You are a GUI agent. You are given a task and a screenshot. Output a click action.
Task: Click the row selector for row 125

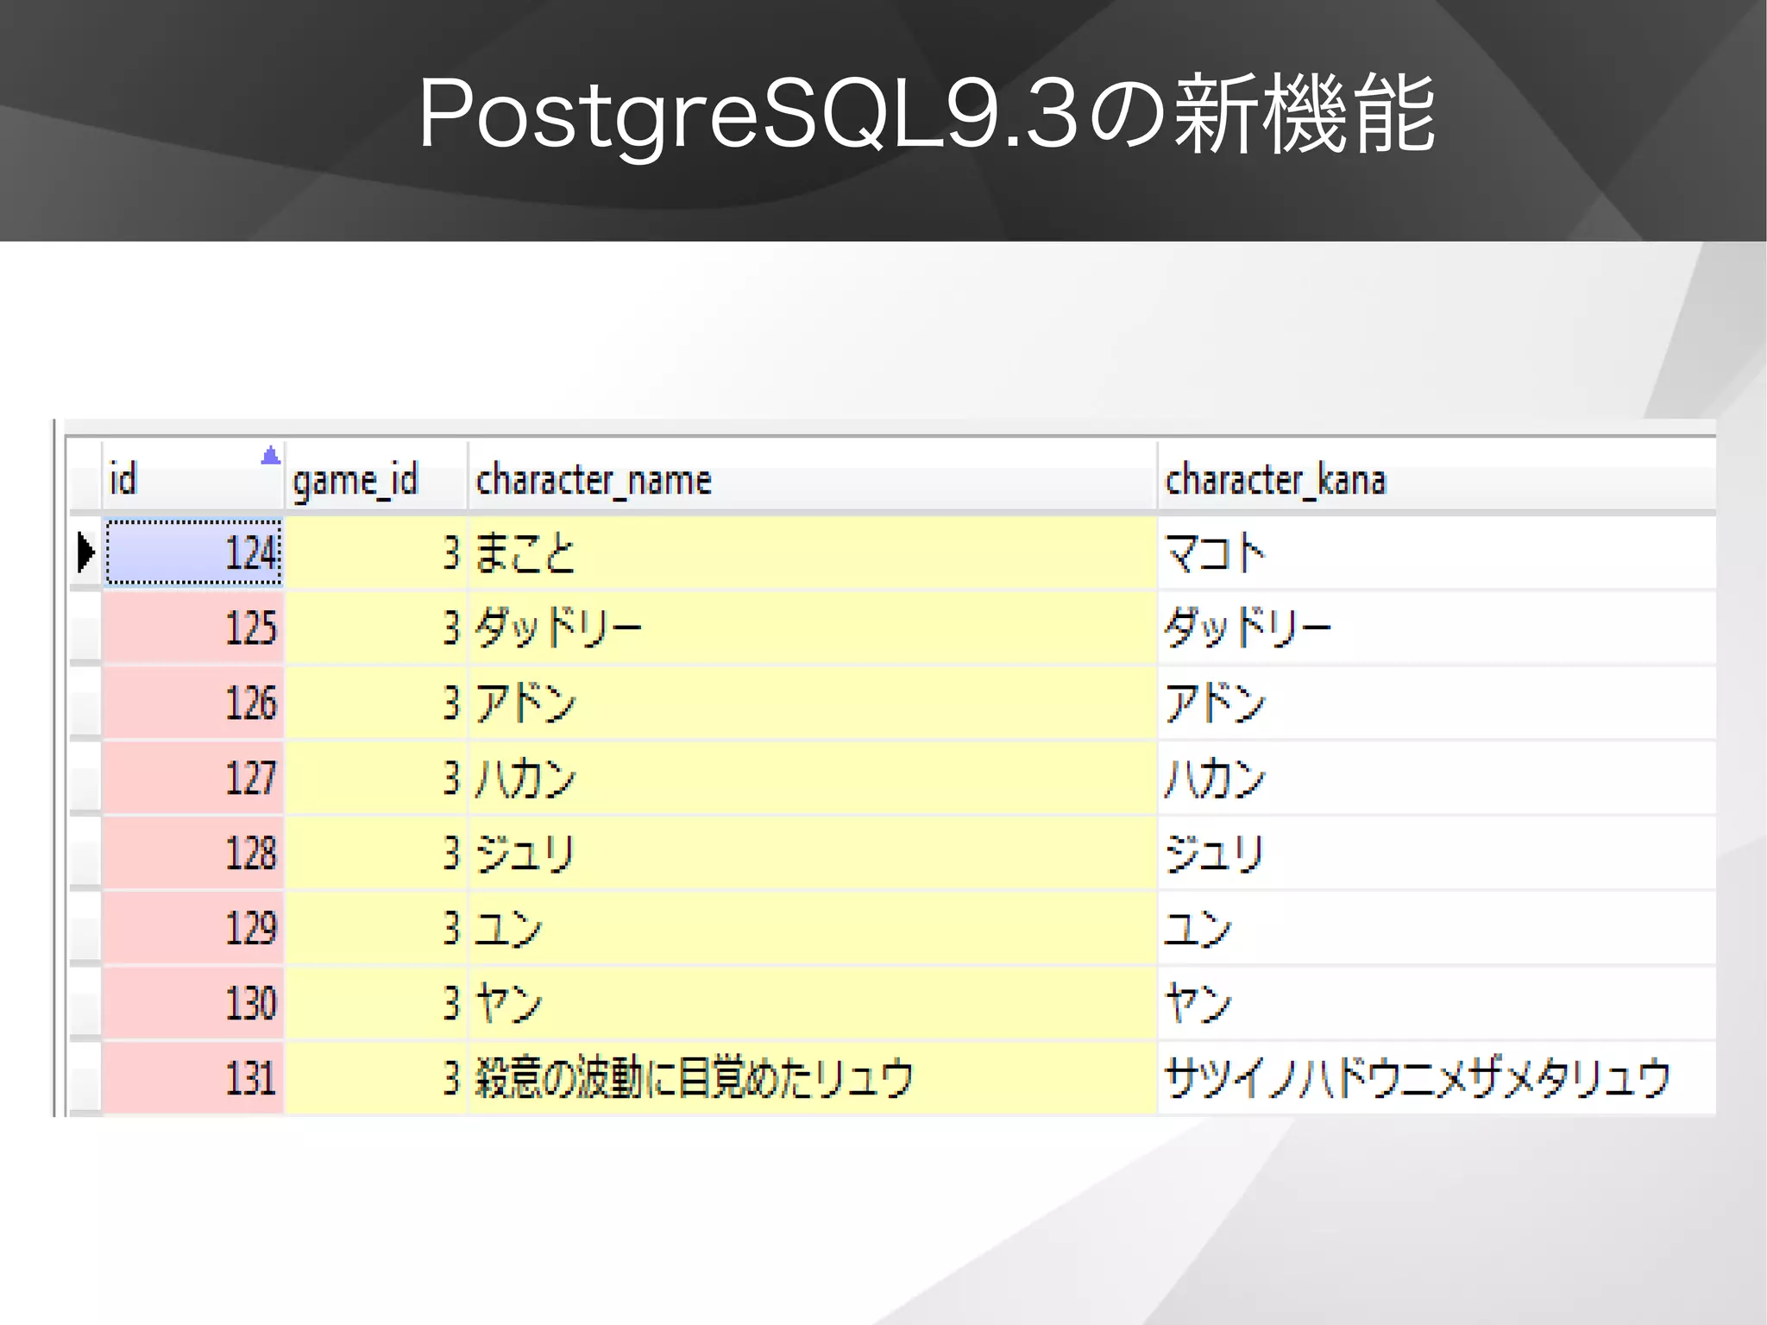(x=85, y=628)
